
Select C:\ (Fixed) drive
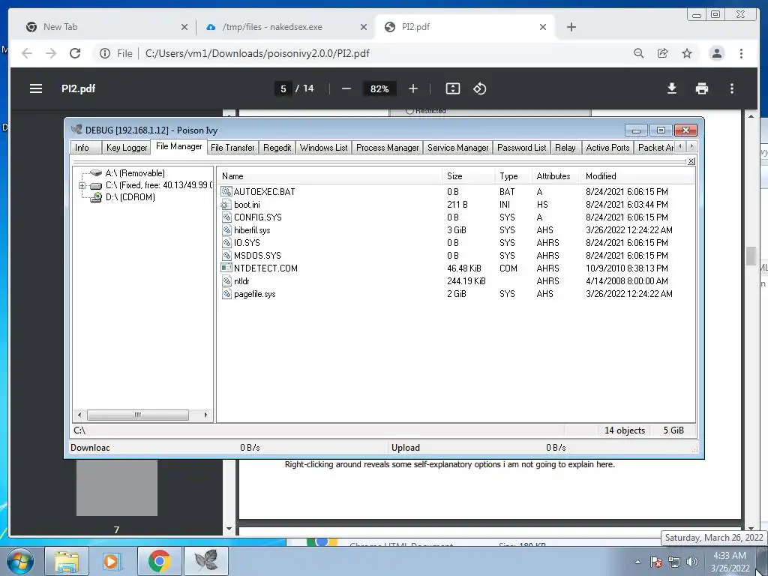coord(159,185)
